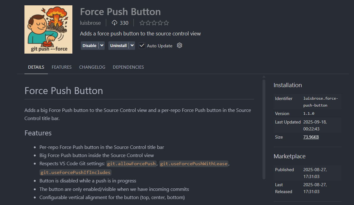Click the first rating star
The image size is (354, 205).
point(142,23)
